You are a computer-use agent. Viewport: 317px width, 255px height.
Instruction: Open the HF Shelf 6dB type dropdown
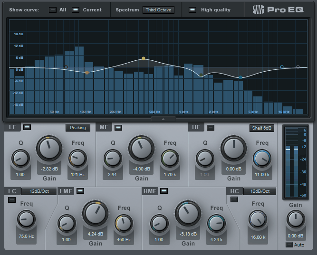click(x=261, y=128)
